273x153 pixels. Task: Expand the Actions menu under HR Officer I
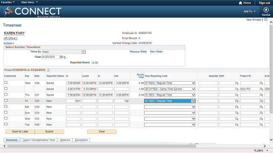9,43
